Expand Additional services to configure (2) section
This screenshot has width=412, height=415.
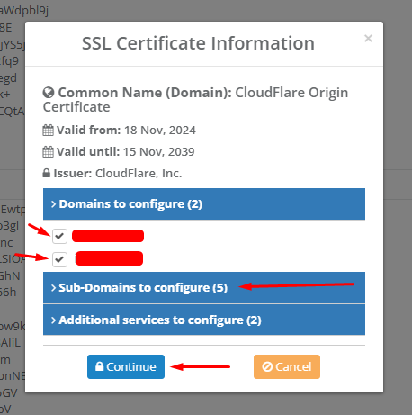pos(204,320)
